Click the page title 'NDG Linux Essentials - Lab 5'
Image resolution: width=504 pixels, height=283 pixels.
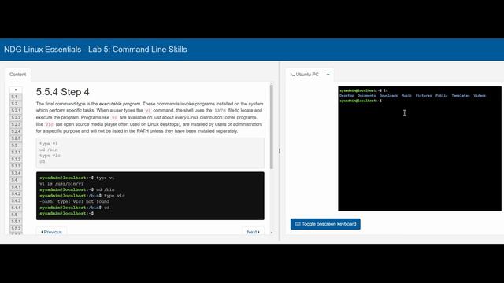[95, 50]
